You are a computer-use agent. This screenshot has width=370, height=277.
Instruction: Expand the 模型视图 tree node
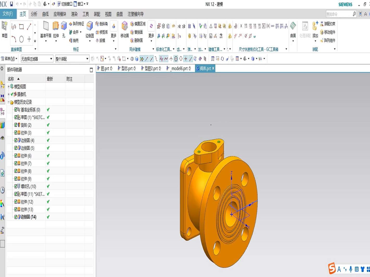9,87
